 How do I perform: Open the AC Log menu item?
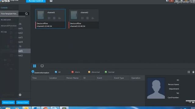(x=4, y=32)
